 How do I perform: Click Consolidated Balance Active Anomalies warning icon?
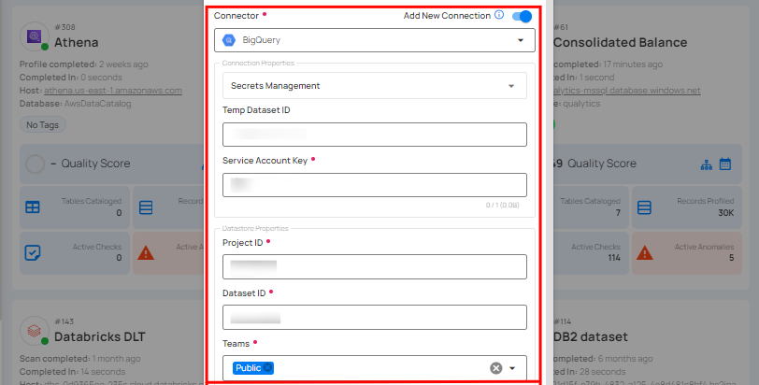click(x=644, y=252)
